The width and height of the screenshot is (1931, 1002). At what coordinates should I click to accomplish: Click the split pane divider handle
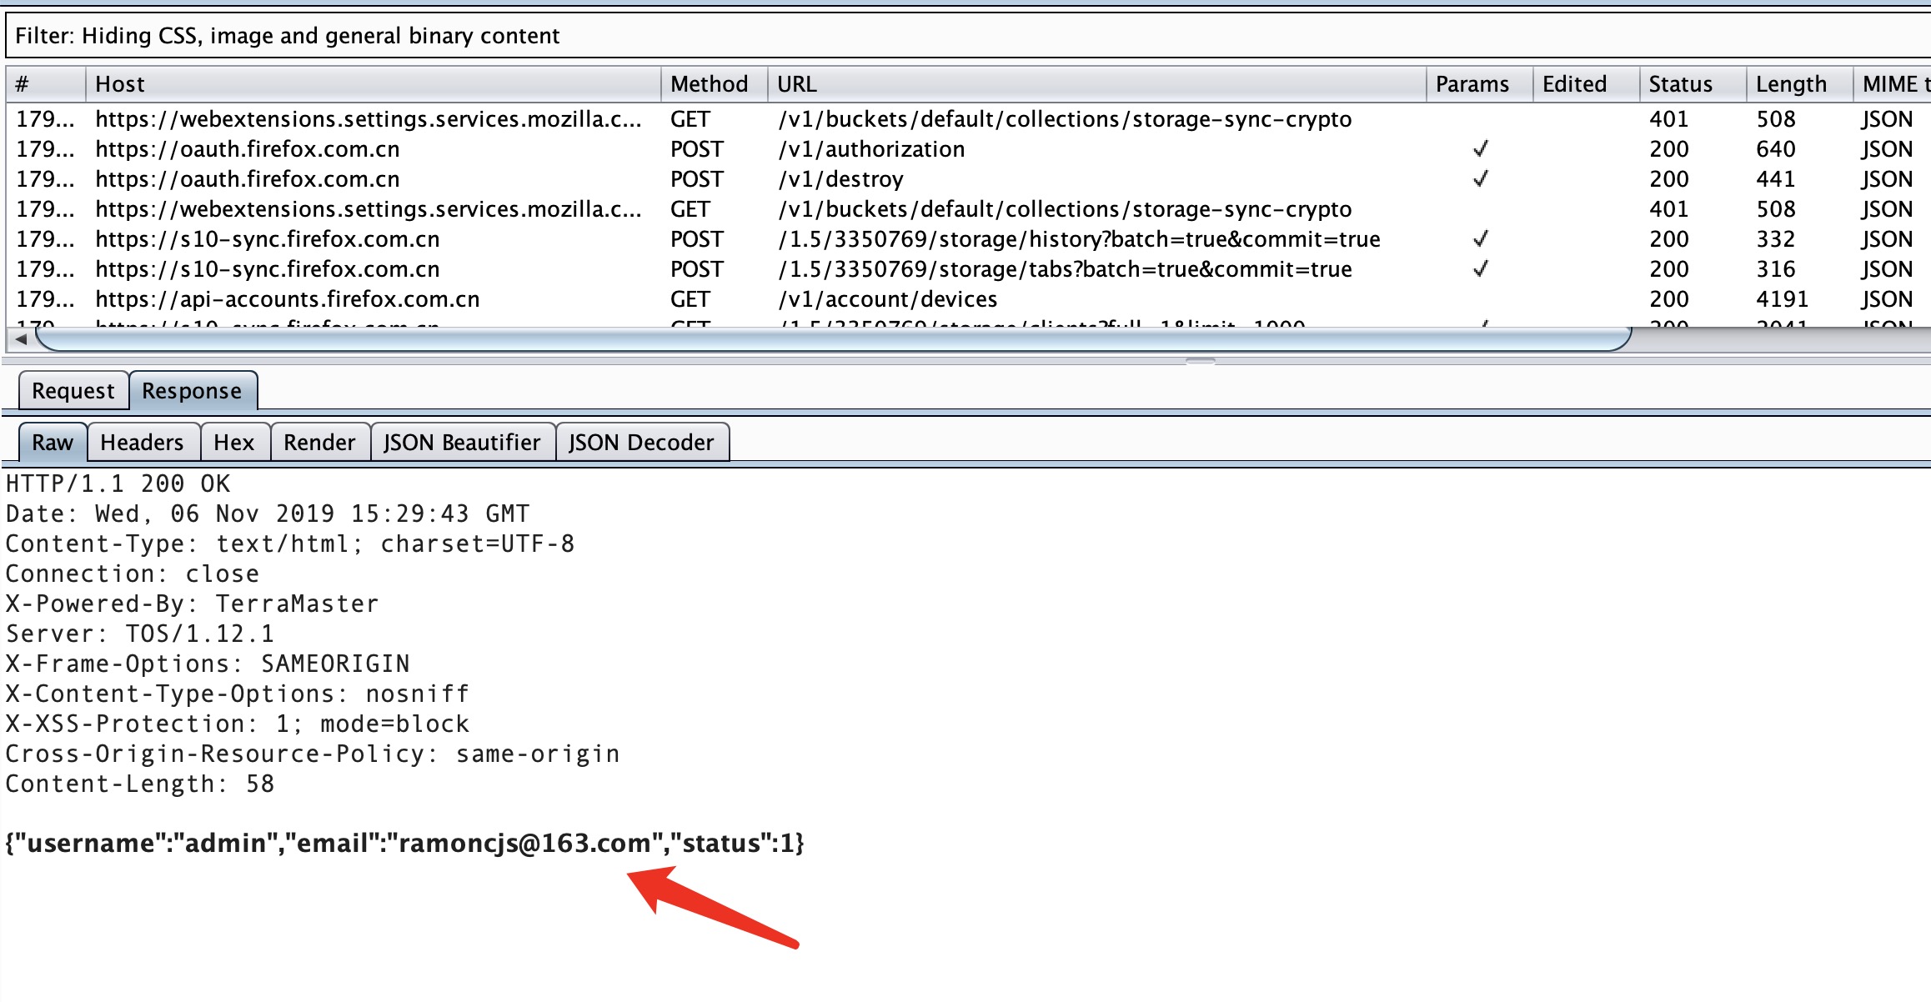pyautogui.click(x=1201, y=362)
